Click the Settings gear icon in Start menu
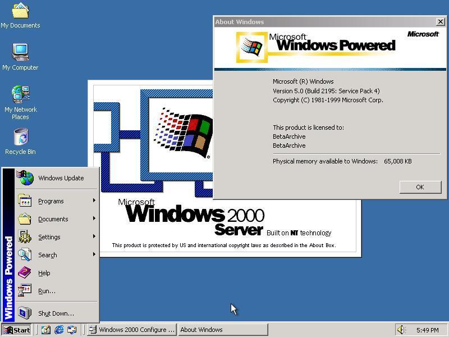449x337 pixels. coord(25,236)
